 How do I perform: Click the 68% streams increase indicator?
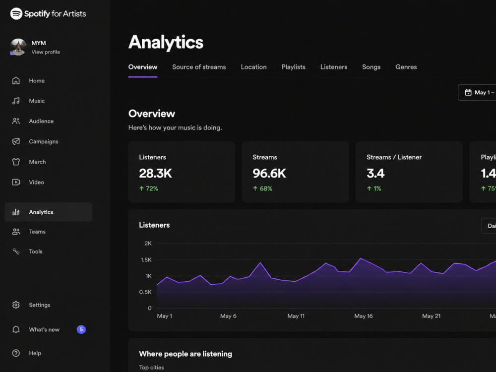pyautogui.click(x=262, y=188)
